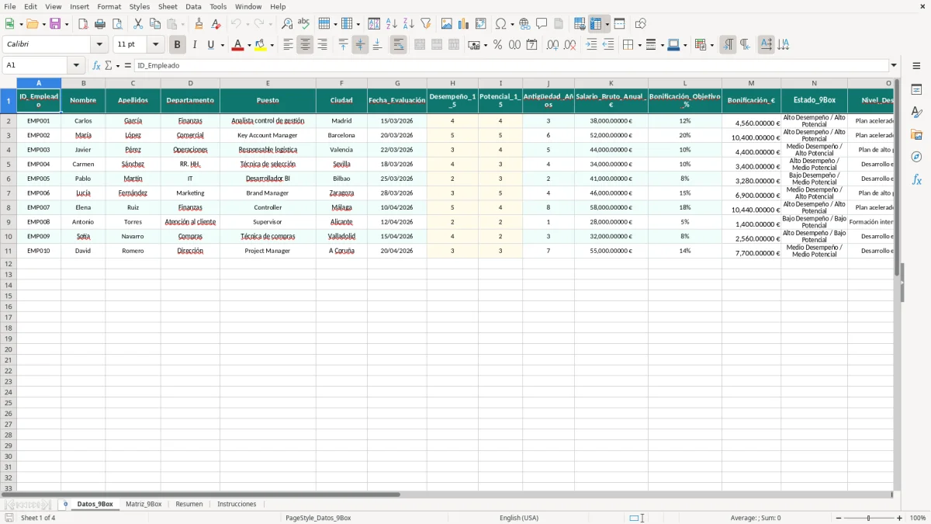Insert a Pivot Table via toolbar icon

(481, 24)
